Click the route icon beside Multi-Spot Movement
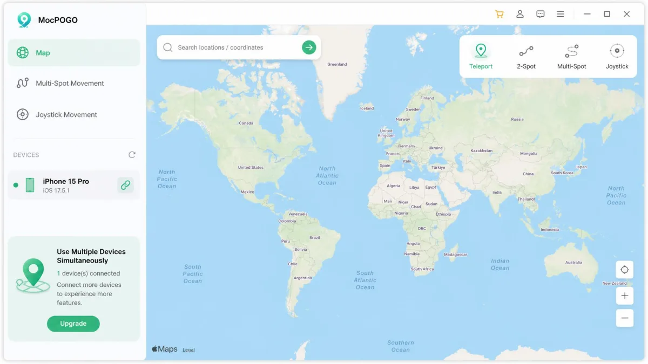Screen dimensions: 648x364 (22, 83)
